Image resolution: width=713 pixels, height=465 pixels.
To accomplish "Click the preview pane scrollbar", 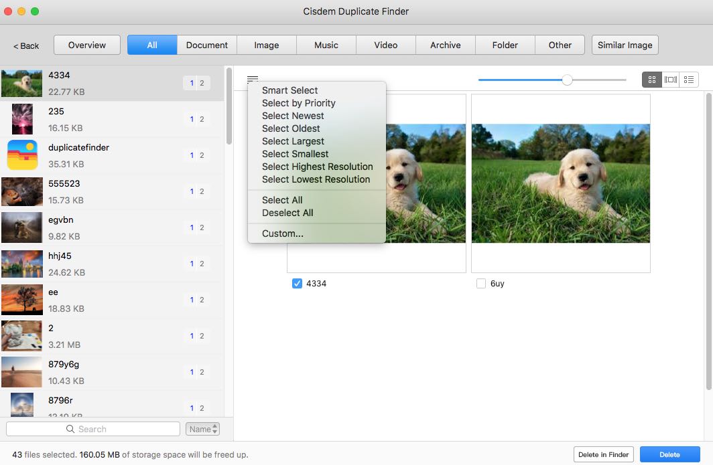I will [709, 241].
